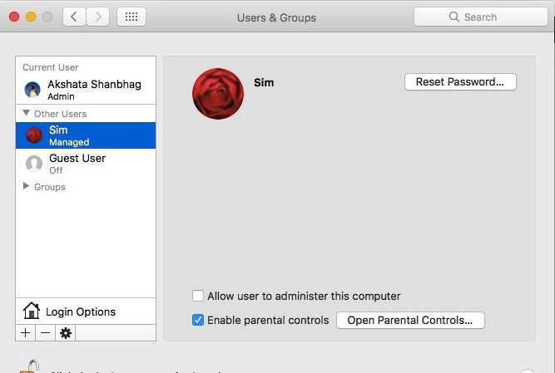Go forward with the right chevron button
The image size is (555, 373).
(97, 17)
